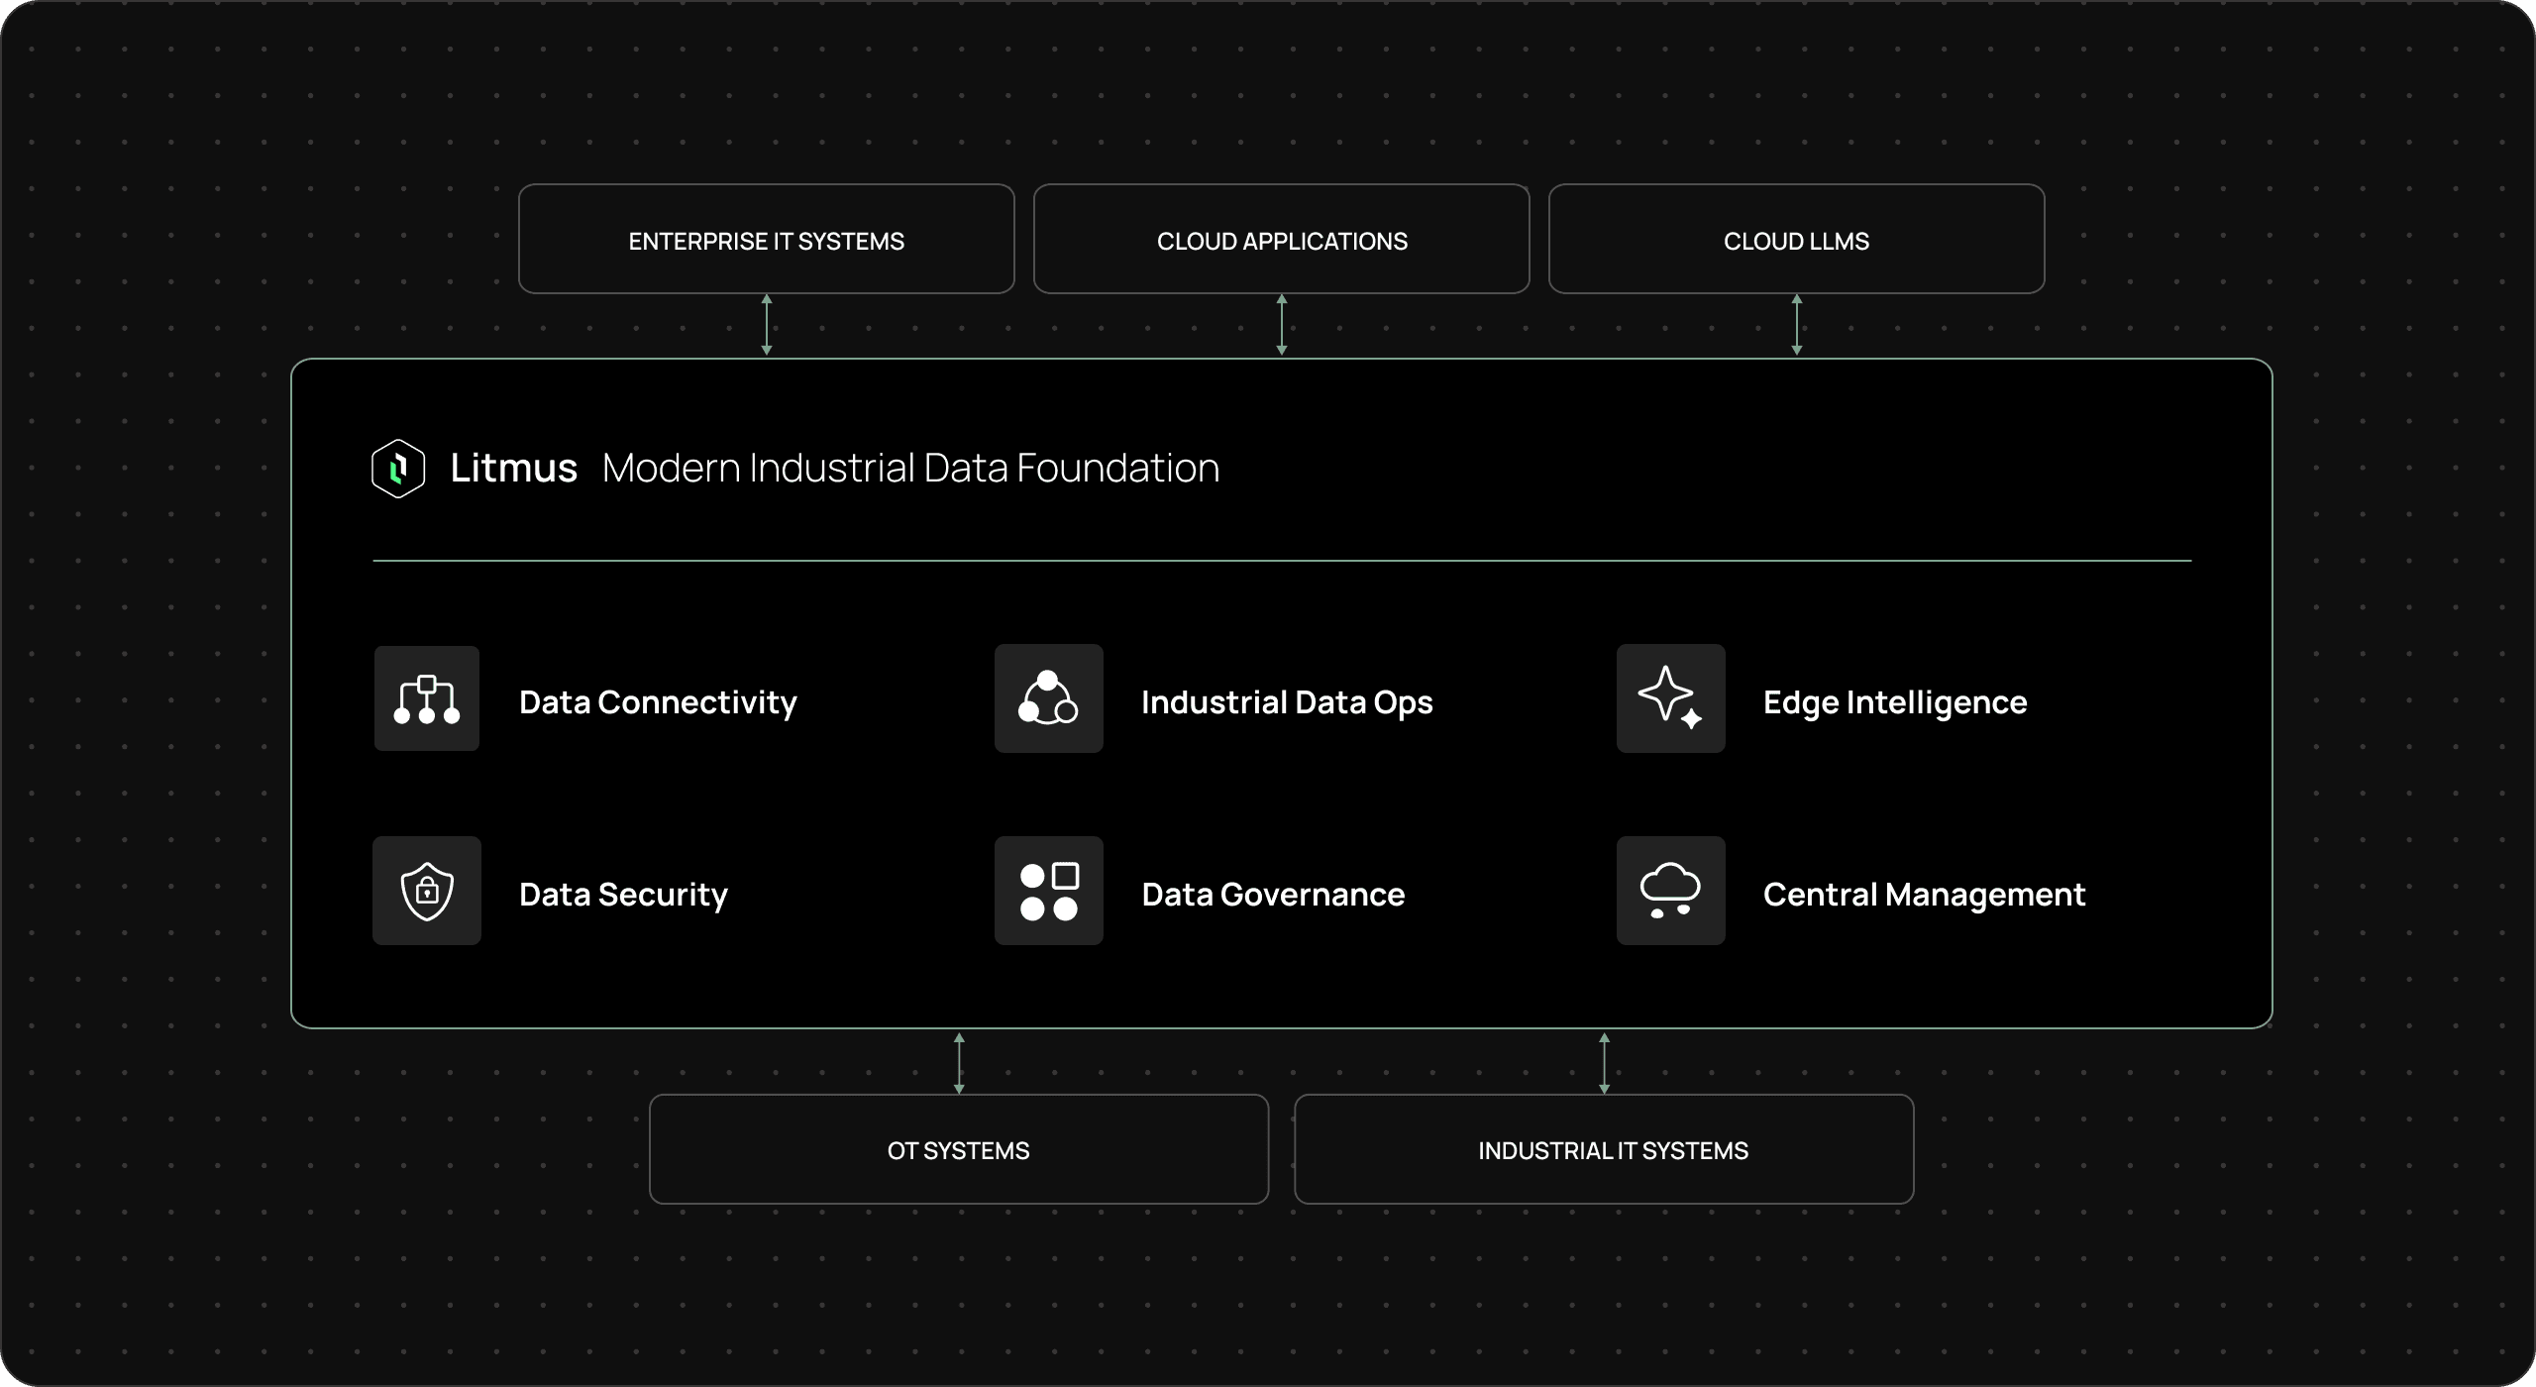Select the OT Systems box

point(958,1150)
